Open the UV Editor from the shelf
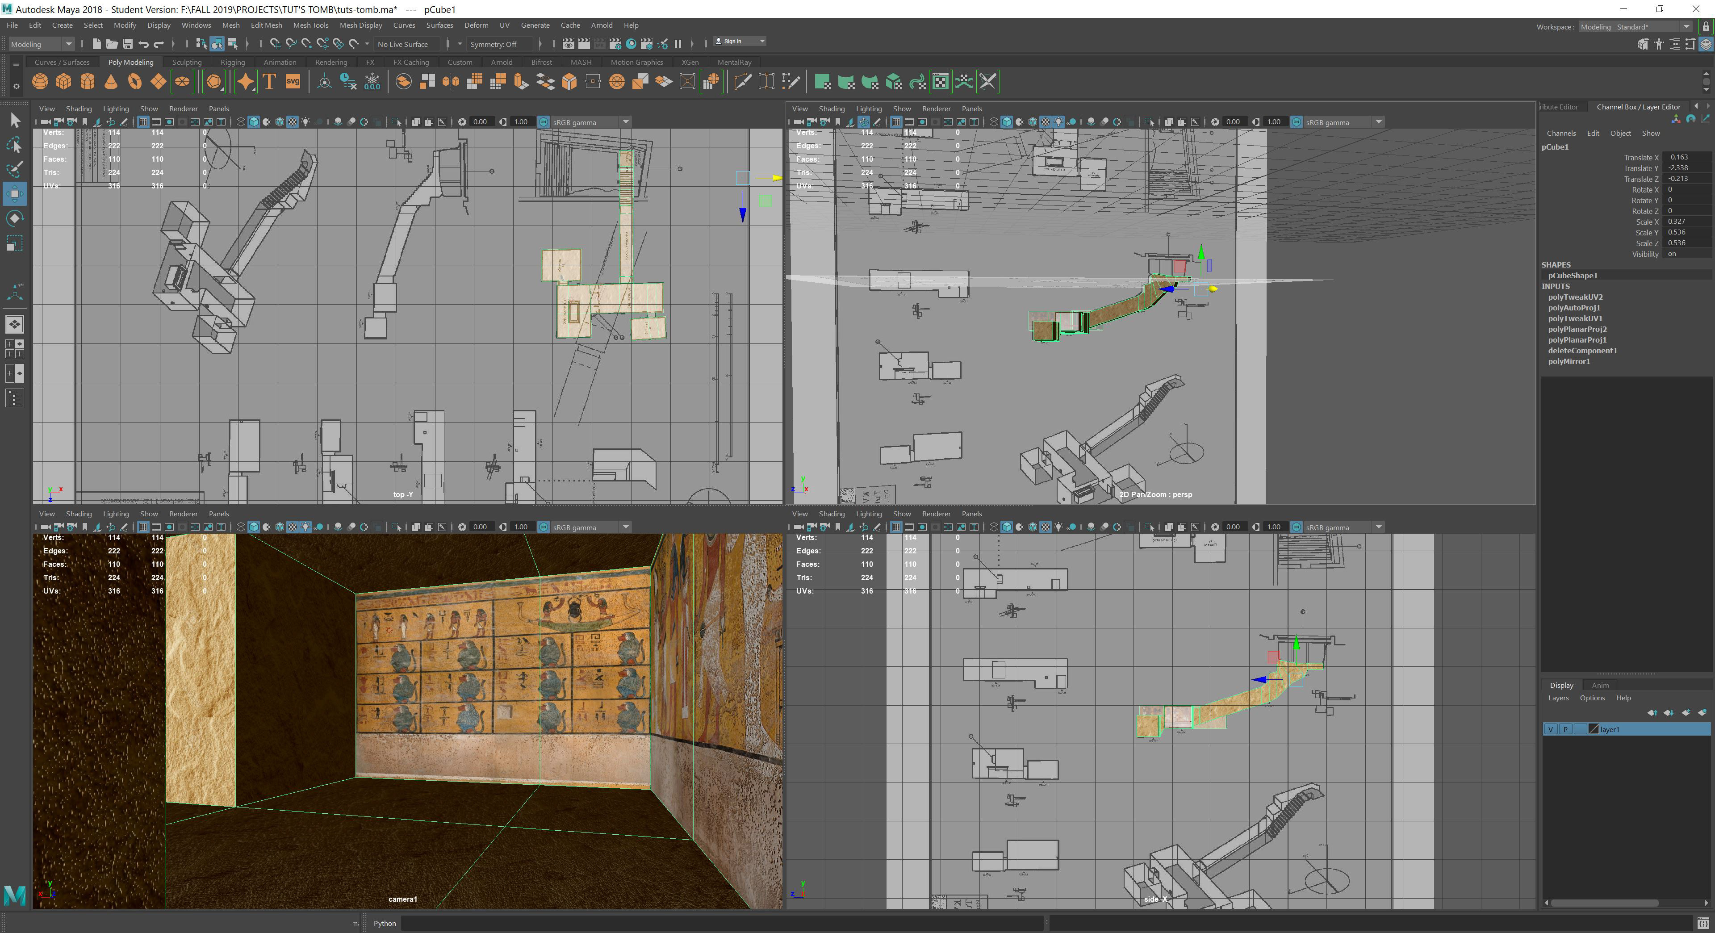1715x933 pixels. point(940,81)
